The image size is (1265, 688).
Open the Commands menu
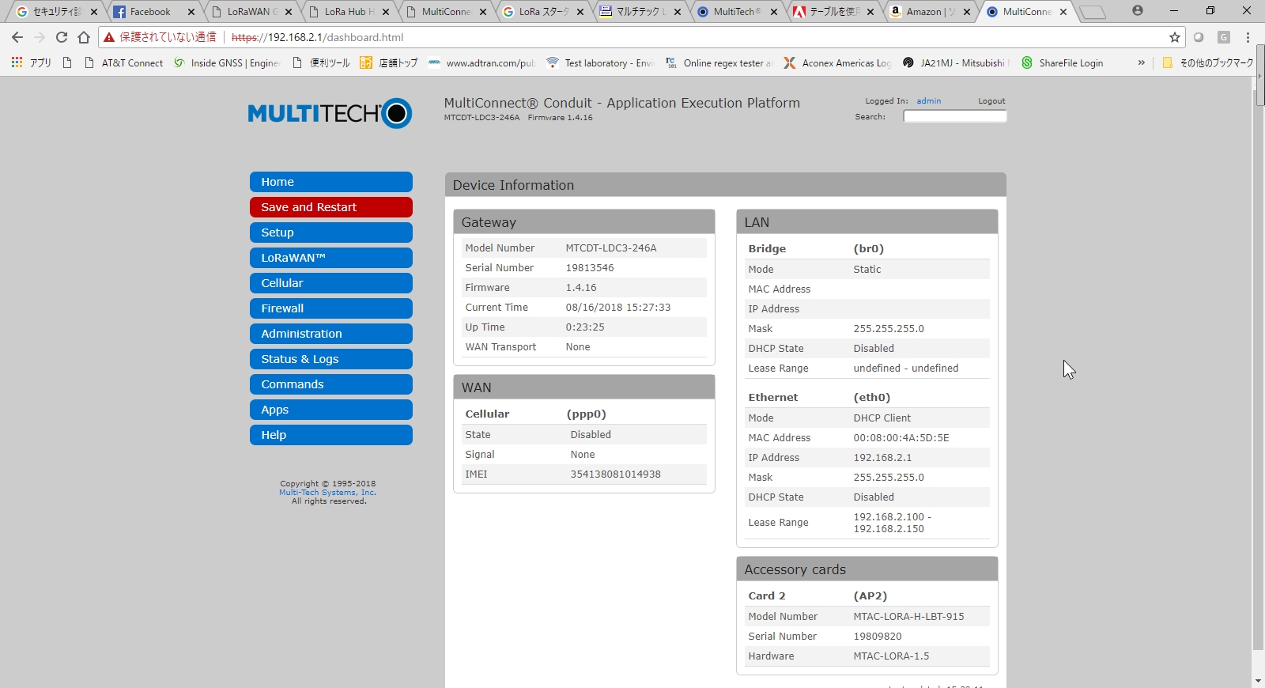click(x=330, y=384)
